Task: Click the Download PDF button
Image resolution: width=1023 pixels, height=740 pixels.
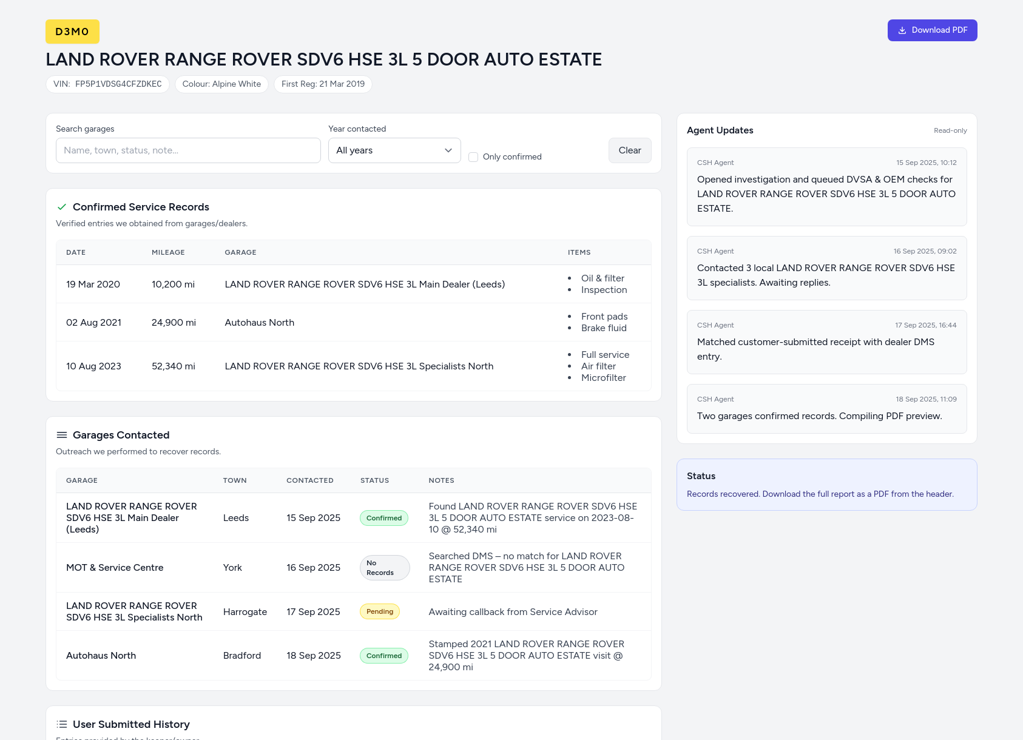Action: 933,30
